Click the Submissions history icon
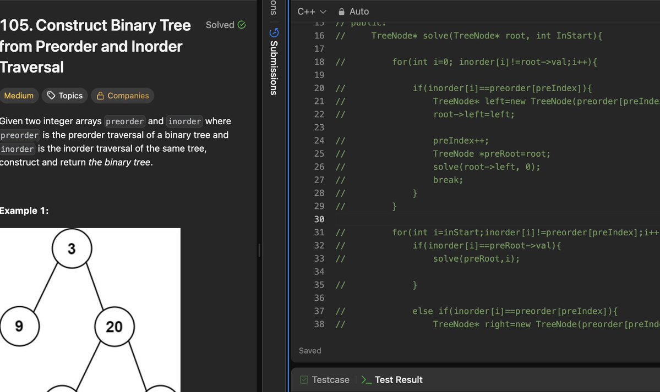This screenshot has width=660, height=392. tap(274, 32)
